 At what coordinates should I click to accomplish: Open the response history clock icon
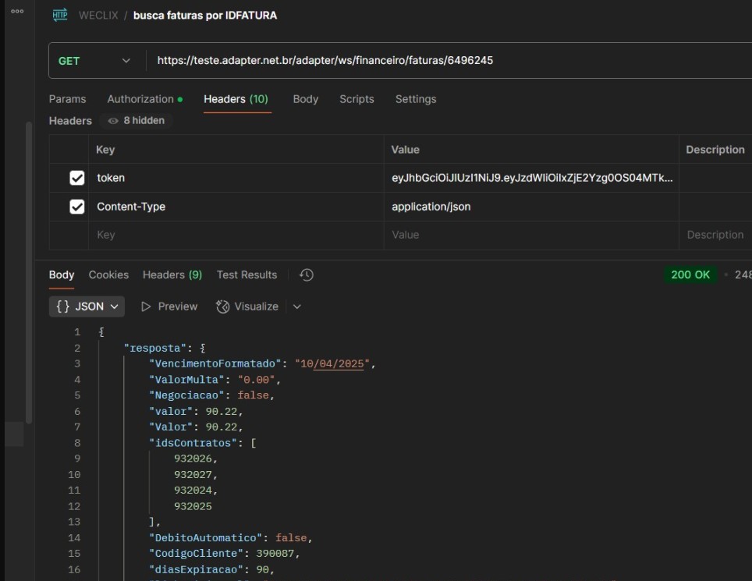click(307, 275)
